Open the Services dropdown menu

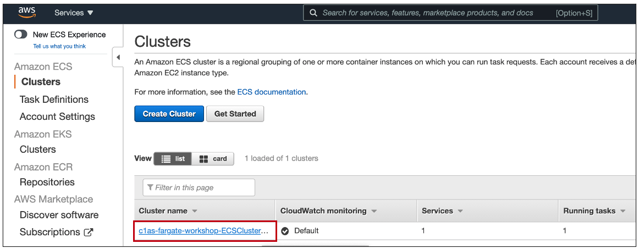[74, 13]
